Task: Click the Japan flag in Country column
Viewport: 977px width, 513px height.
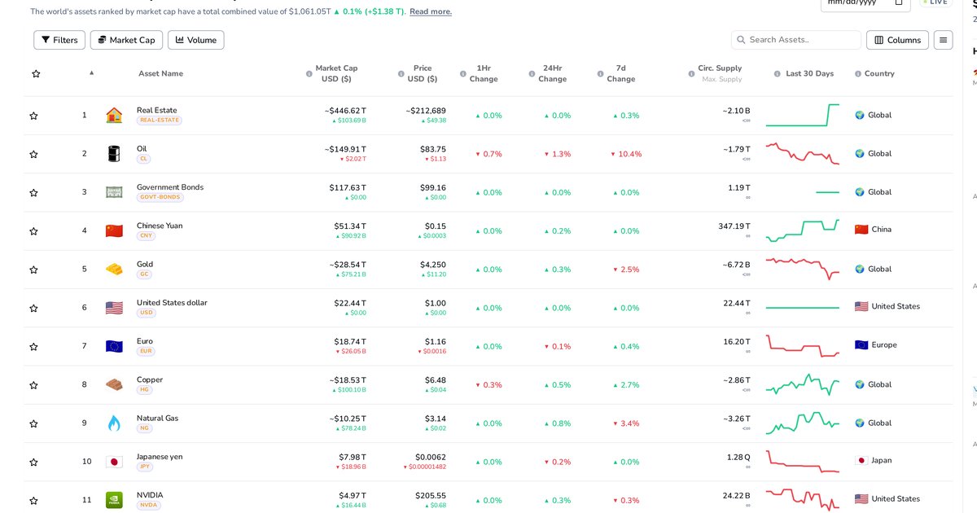Action: [x=860, y=460]
